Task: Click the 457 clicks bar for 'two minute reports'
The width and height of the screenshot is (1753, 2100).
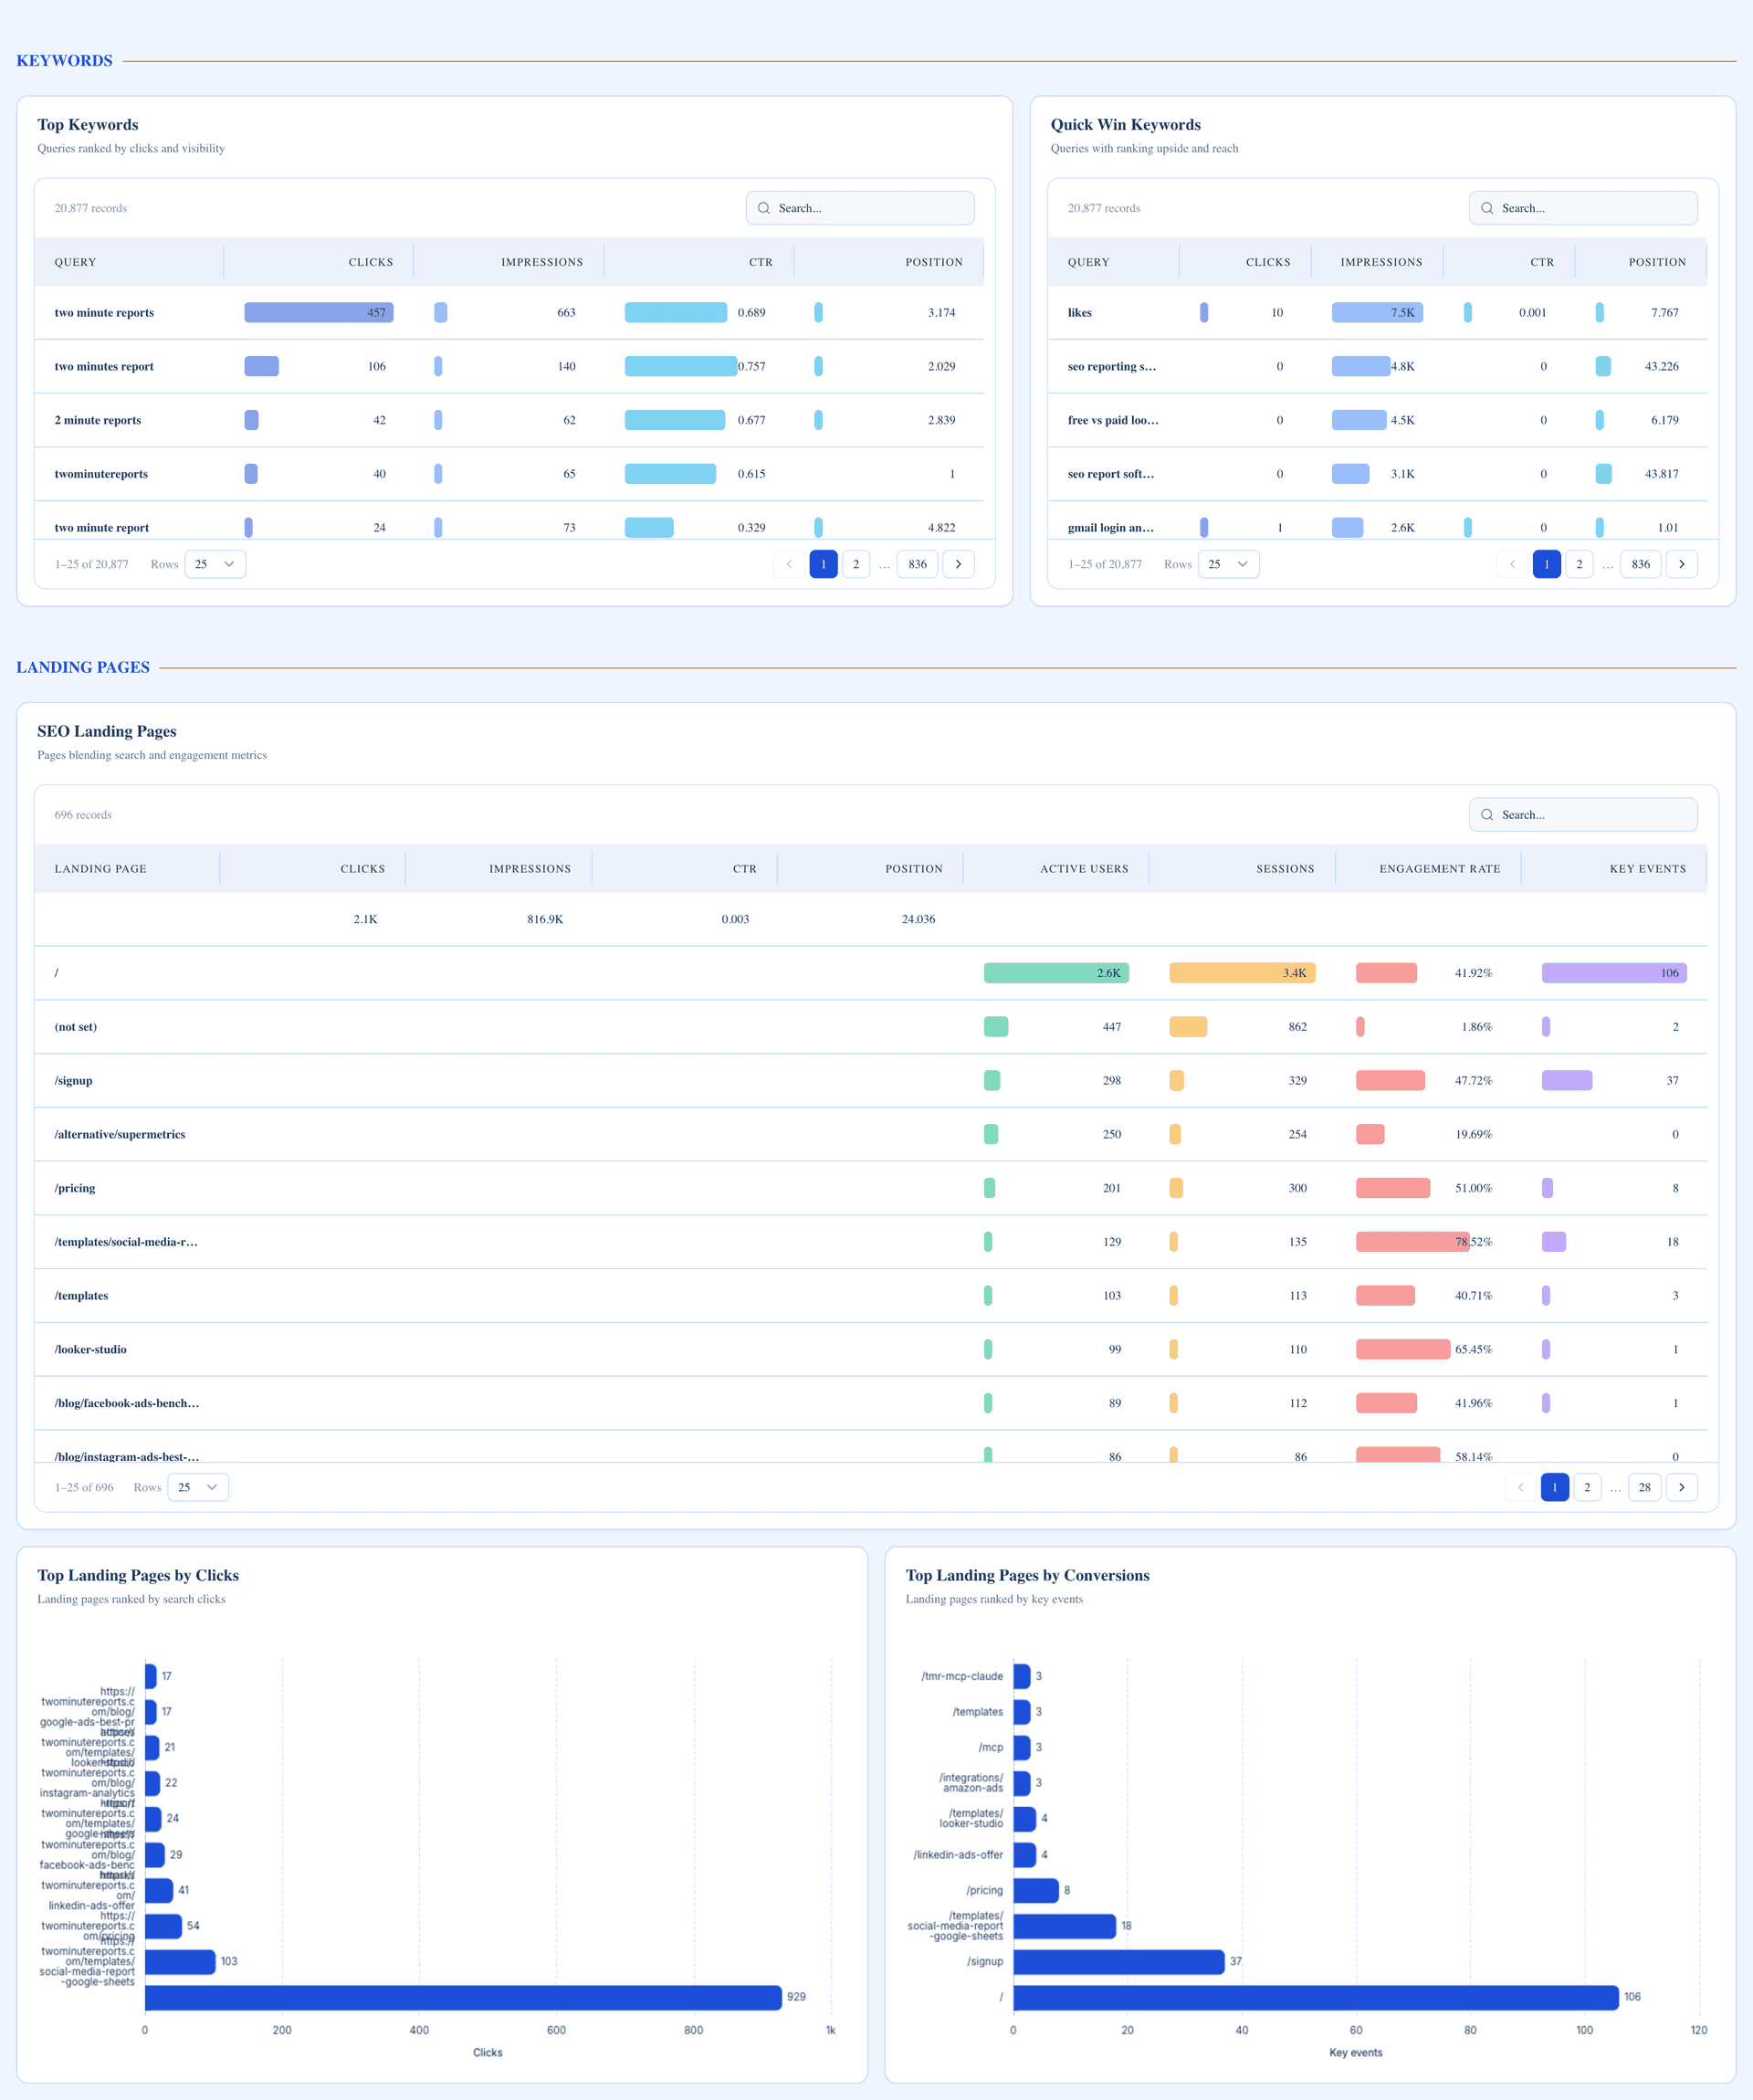Action: 319,313
